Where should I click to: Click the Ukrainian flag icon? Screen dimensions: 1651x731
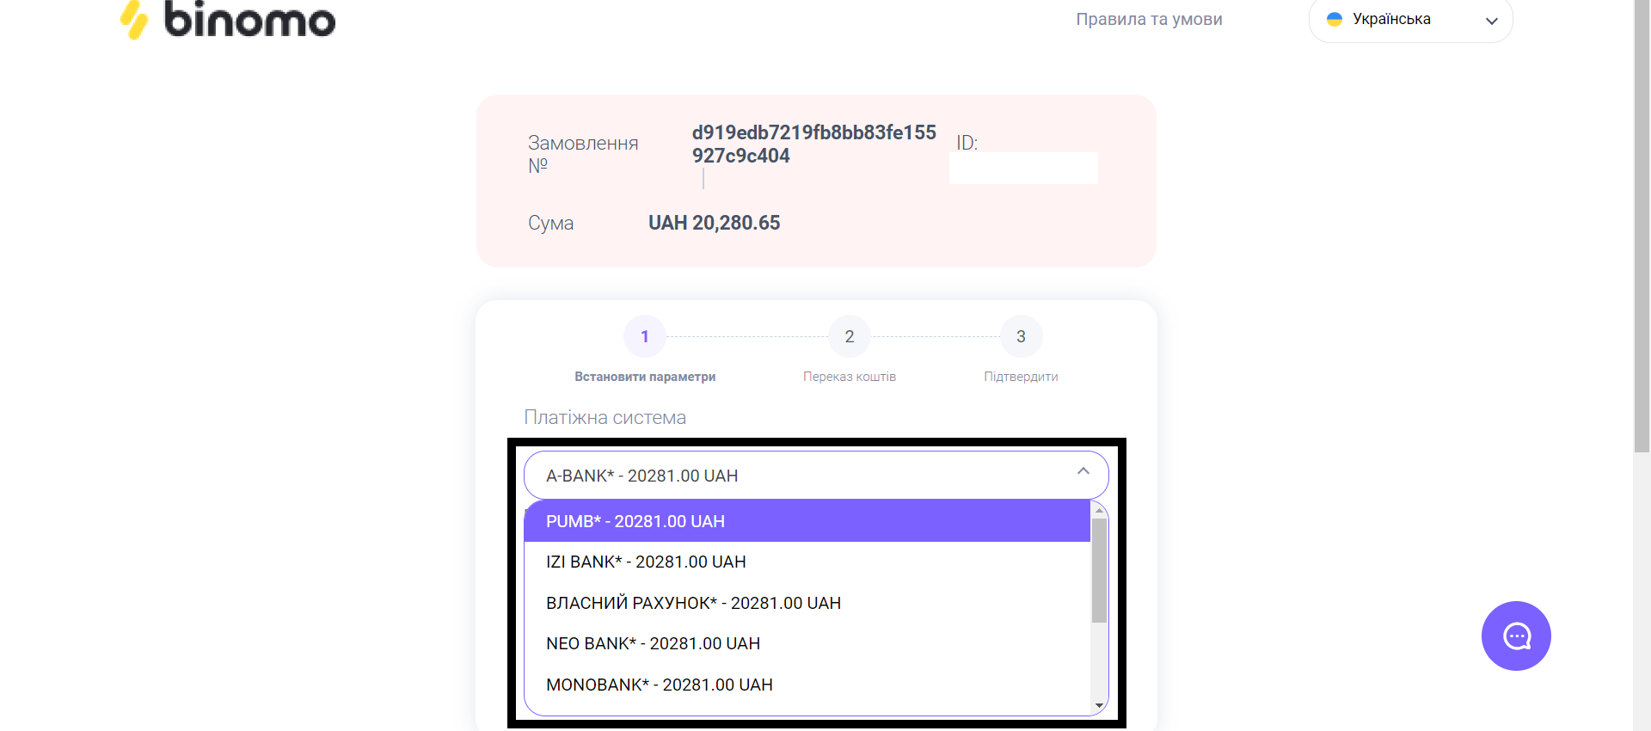1335,19
